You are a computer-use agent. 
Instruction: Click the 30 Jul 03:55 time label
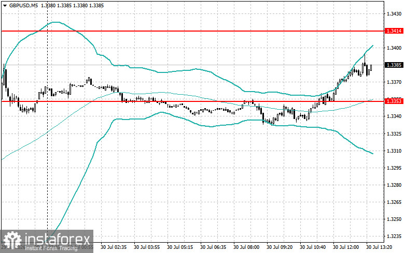(147, 247)
